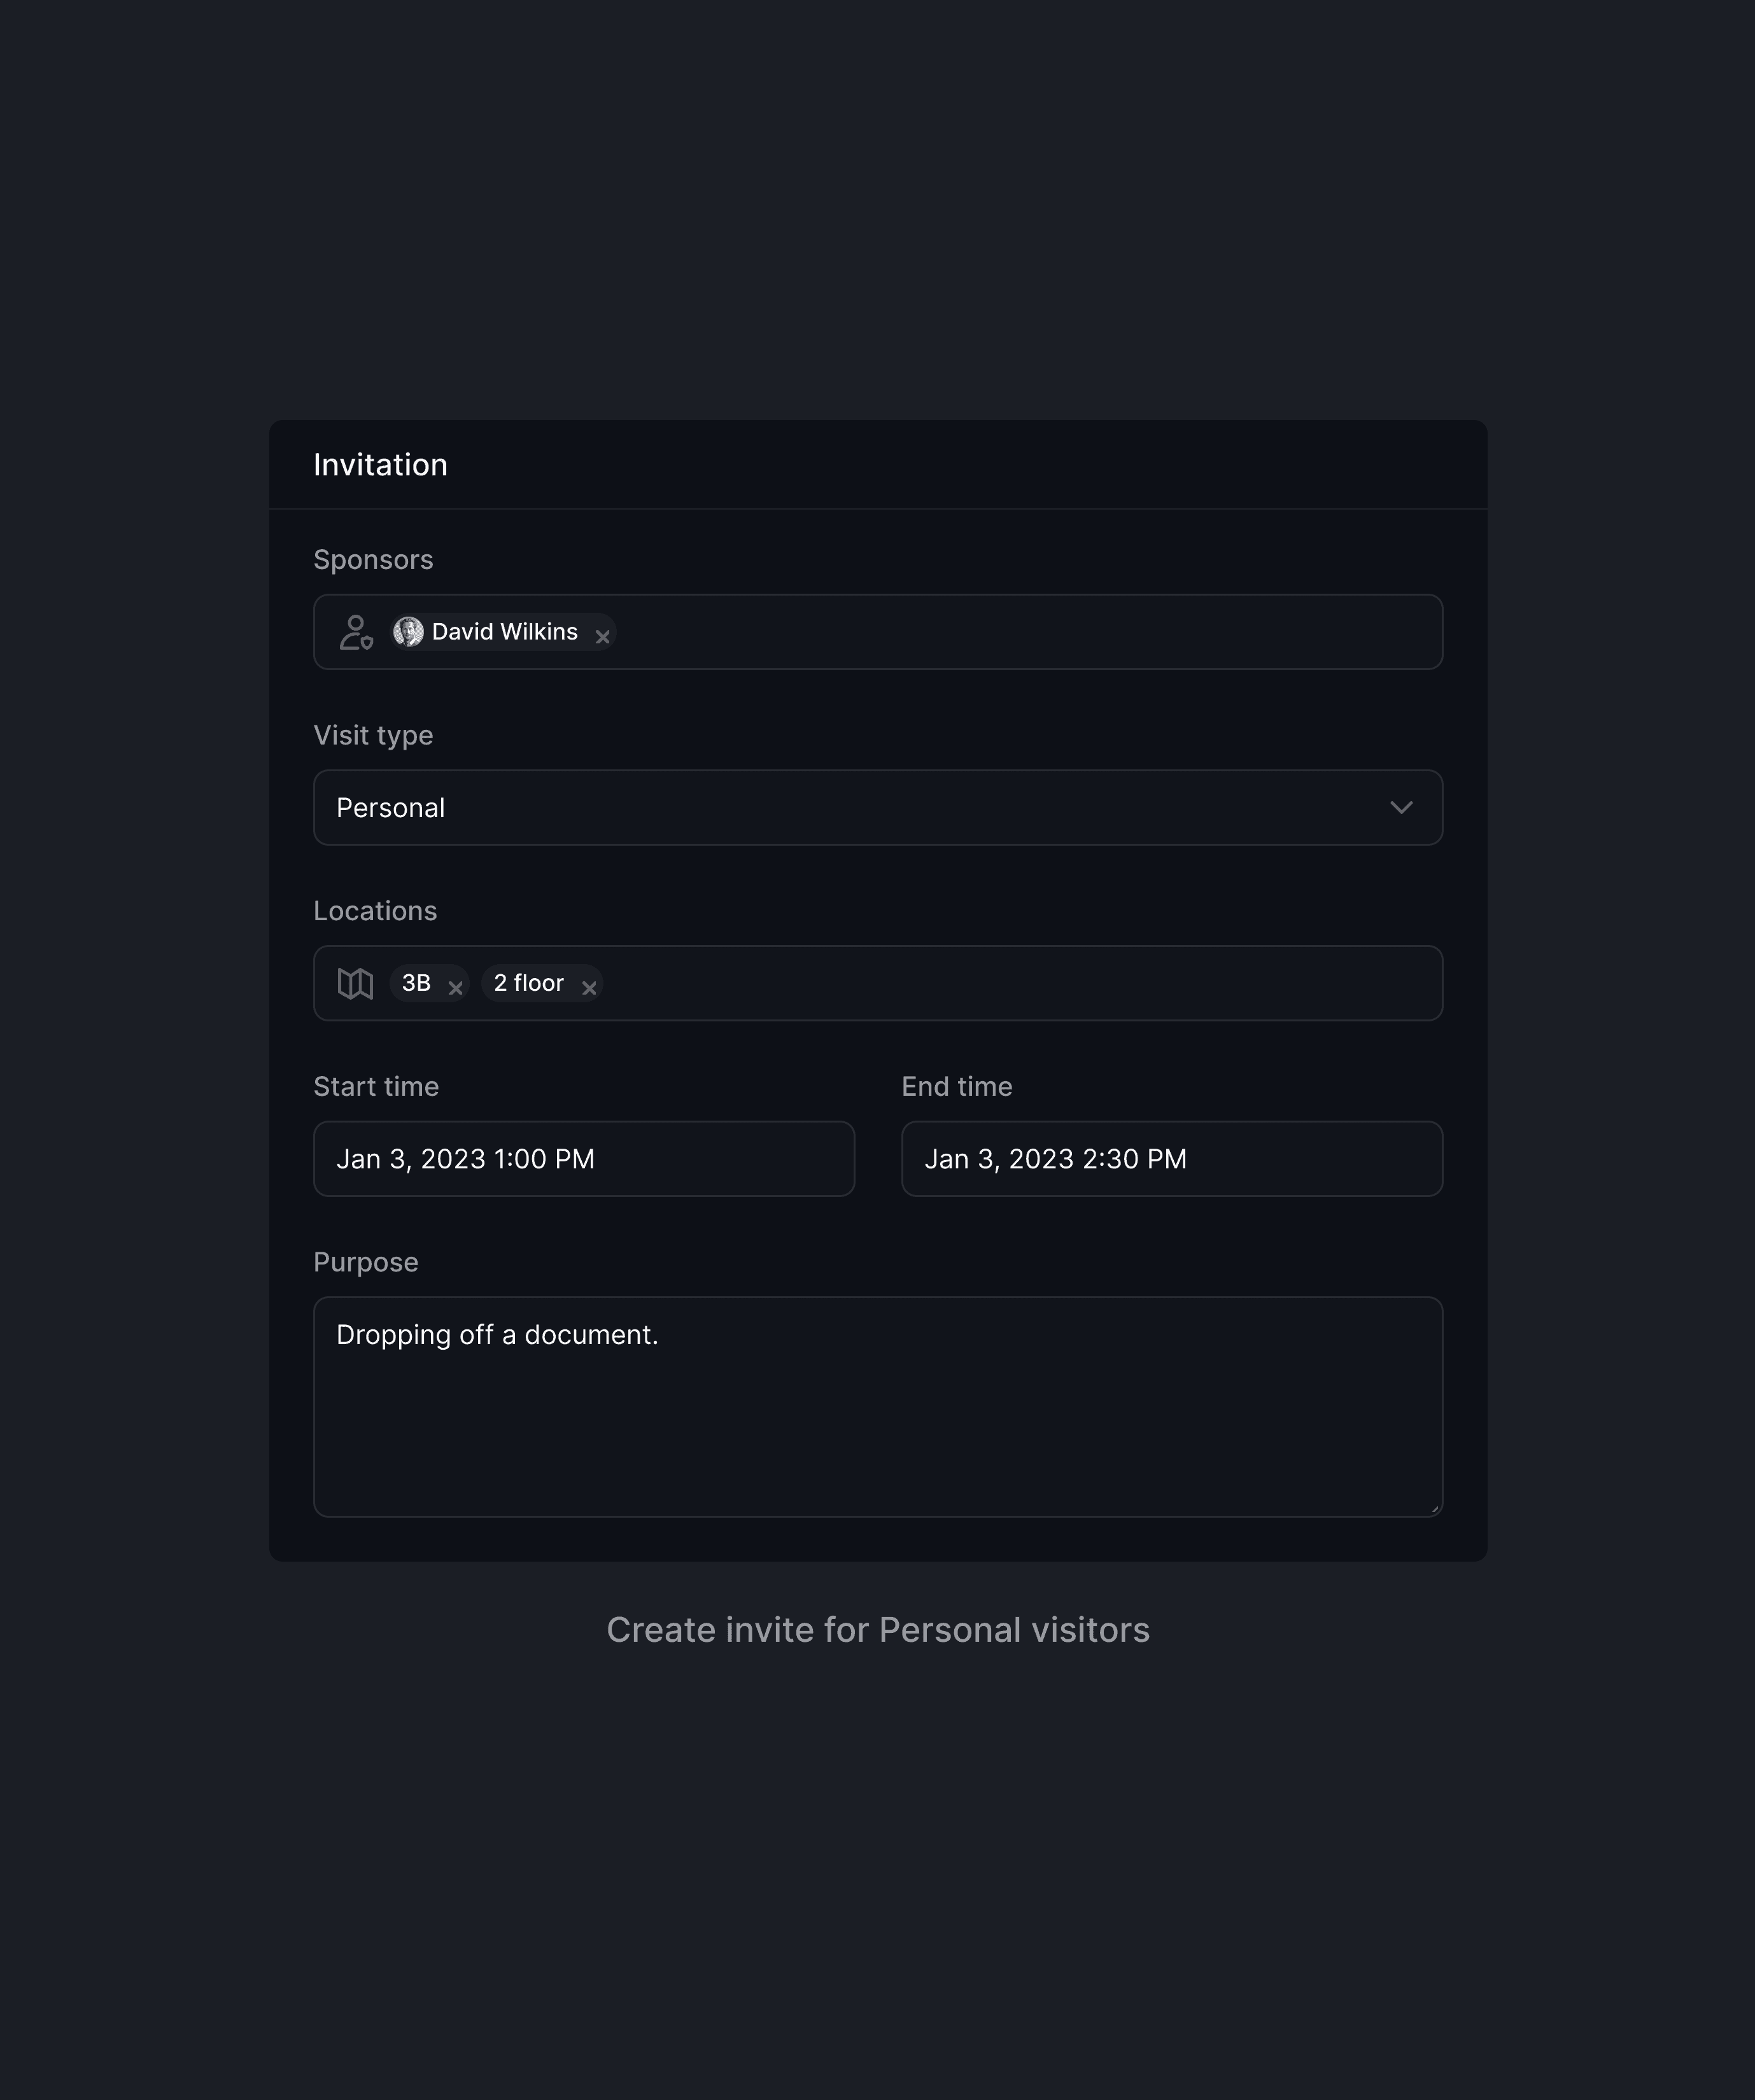The width and height of the screenshot is (1755, 2100).
Task: Click the David Wilkins sponsor chip name
Action: click(504, 632)
